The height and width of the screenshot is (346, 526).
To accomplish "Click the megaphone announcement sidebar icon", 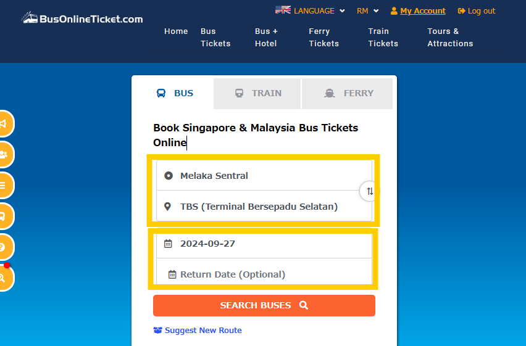I will pyautogui.click(x=4, y=124).
